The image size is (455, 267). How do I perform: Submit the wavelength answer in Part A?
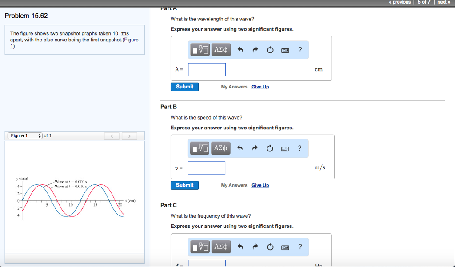[x=184, y=87]
